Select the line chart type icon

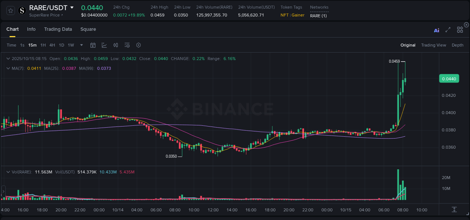pos(104,45)
